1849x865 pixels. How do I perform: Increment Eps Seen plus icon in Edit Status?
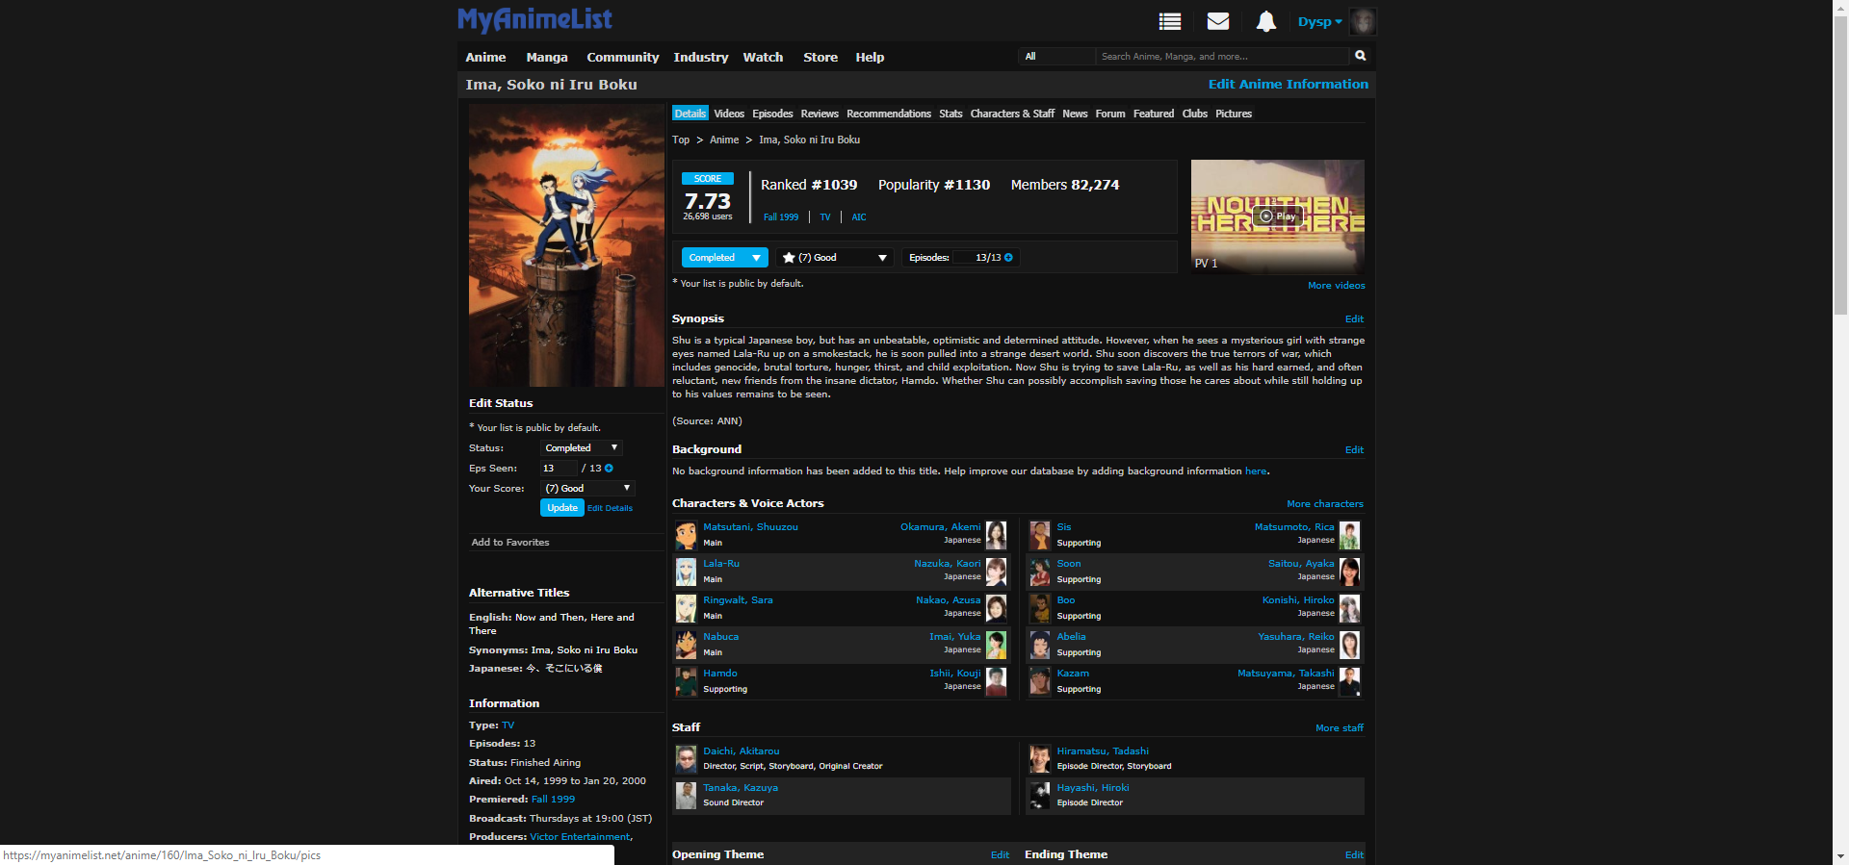[609, 469]
